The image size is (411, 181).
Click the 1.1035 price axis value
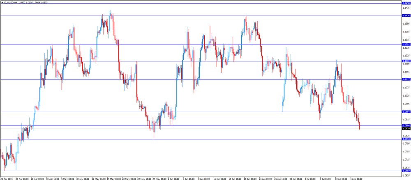click(406, 95)
